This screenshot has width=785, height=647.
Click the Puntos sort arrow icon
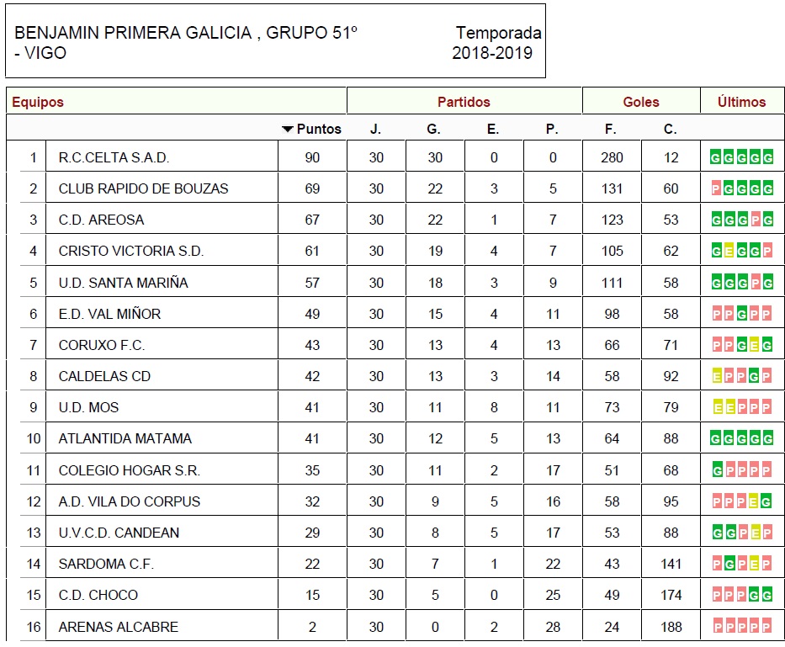tap(288, 130)
